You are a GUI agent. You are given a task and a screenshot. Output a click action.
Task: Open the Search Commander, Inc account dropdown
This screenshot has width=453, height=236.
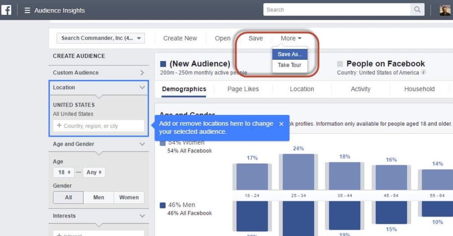click(101, 38)
